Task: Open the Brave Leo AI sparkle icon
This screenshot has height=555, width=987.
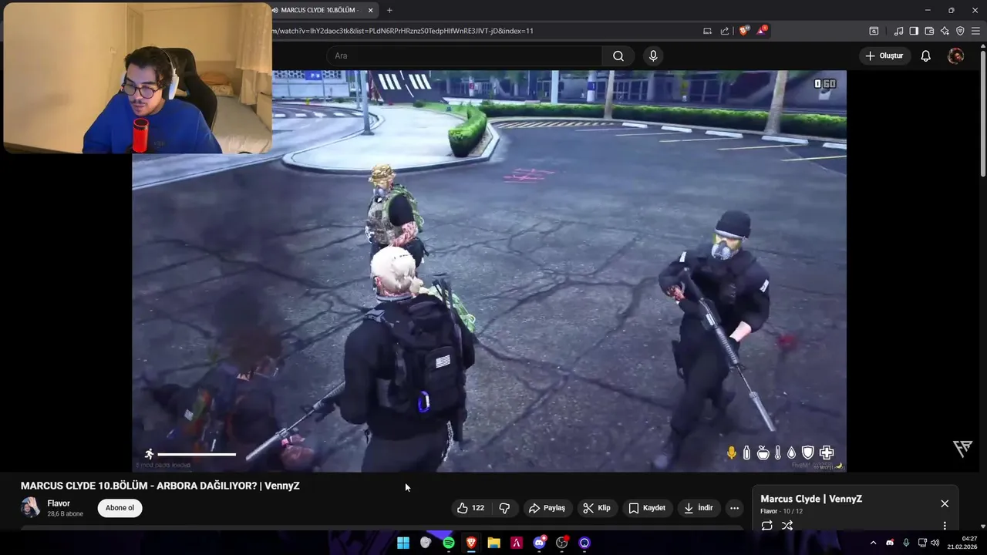Action: [945, 31]
